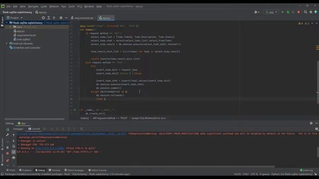Pause program in Debug panel
Viewport: 319px width, 179px height.
click(x=7, y=148)
